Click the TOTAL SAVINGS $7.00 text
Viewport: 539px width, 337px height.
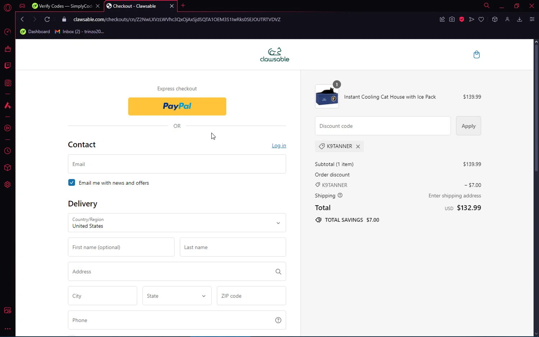[352, 220]
